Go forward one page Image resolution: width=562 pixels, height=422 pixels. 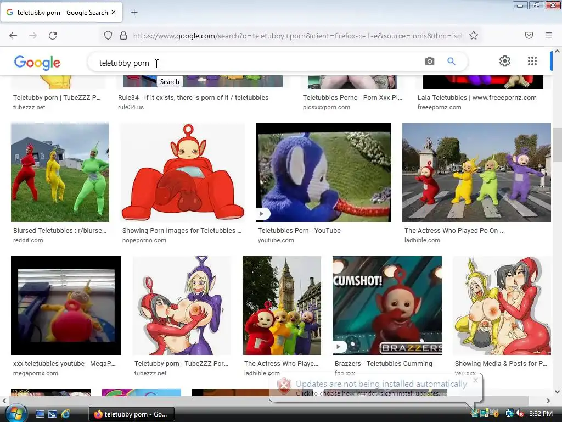pyautogui.click(x=33, y=36)
